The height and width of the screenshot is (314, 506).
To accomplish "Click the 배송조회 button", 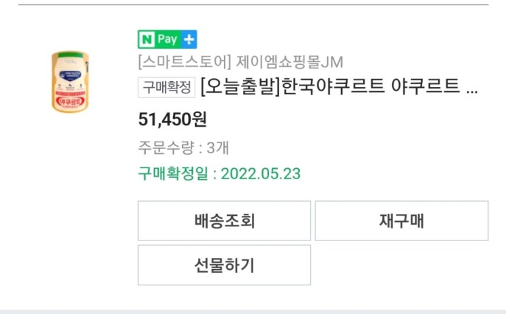I will (224, 221).
